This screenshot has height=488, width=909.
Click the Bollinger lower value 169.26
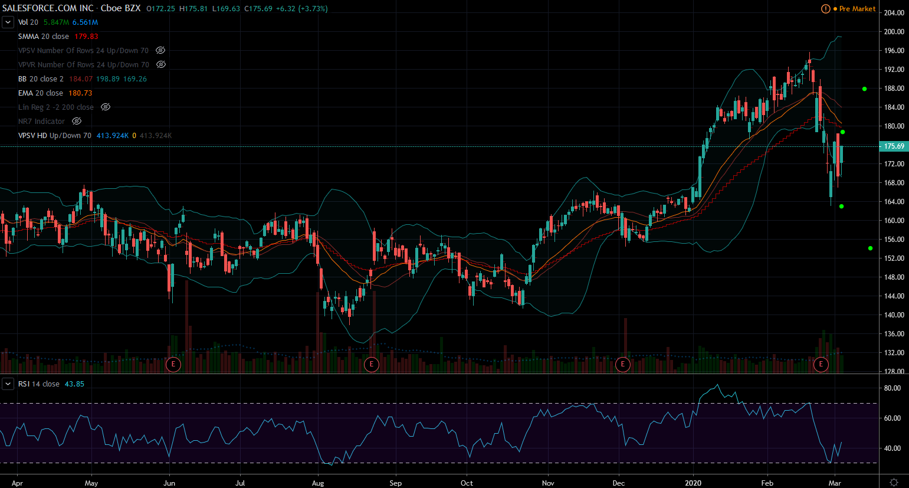(x=135, y=79)
